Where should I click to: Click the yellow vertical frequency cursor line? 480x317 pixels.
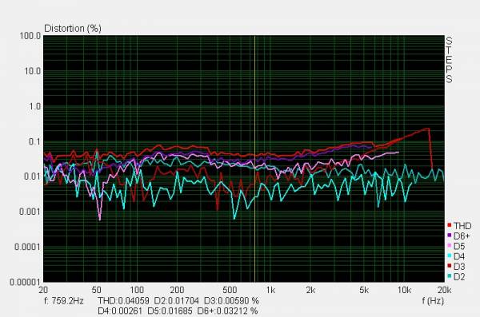click(x=254, y=158)
